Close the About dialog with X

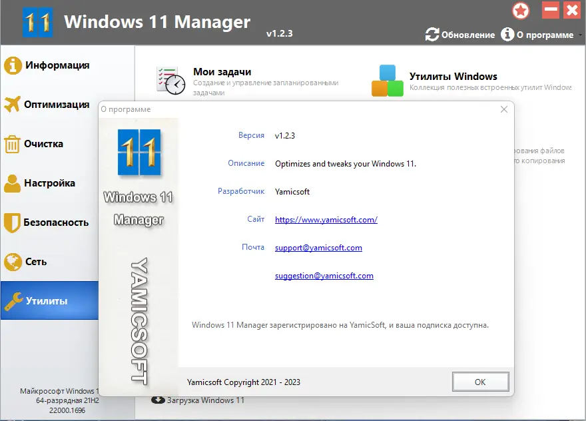[503, 109]
